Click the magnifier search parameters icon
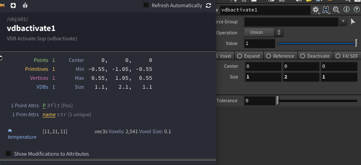 coord(336,10)
